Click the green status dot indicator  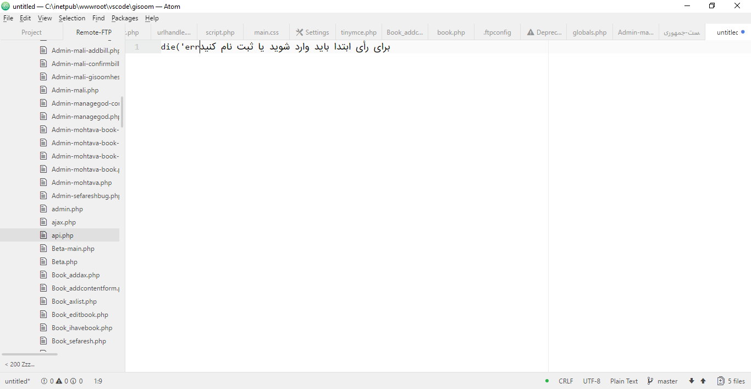coord(547,381)
